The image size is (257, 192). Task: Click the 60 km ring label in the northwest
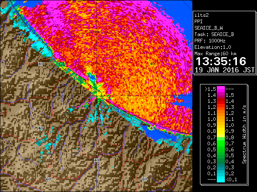48,13
